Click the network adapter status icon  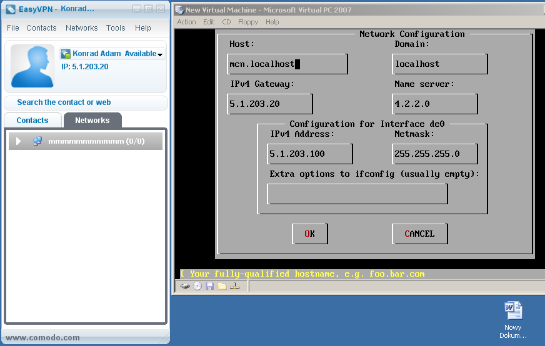pos(234,286)
